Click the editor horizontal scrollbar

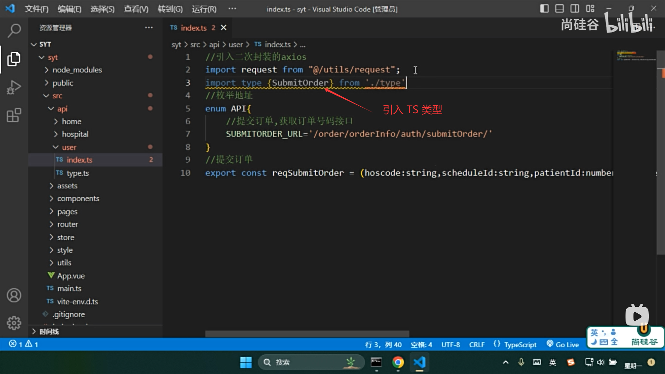[x=307, y=334]
